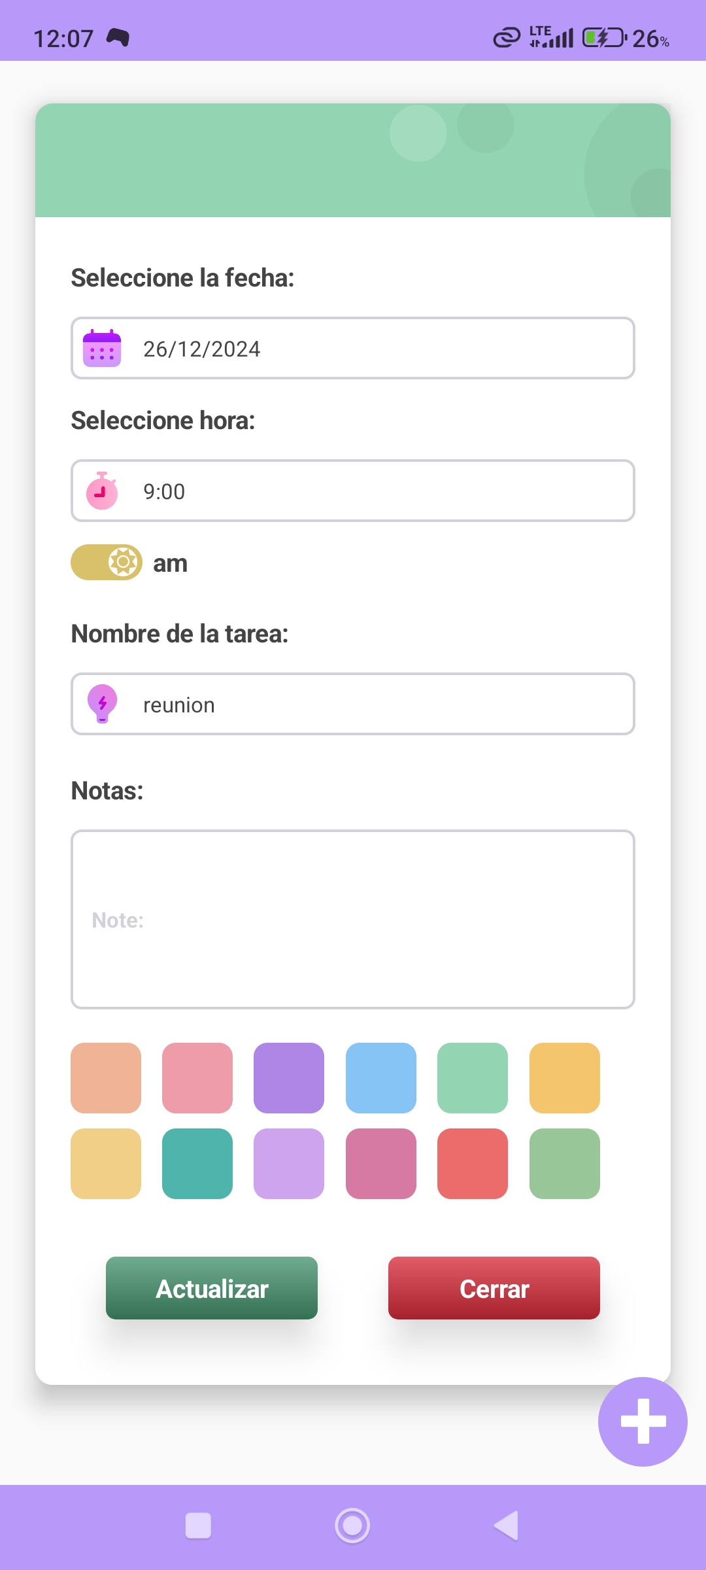Click the sun icon inside the am toggle
This screenshot has height=1570, width=706.
[122, 562]
